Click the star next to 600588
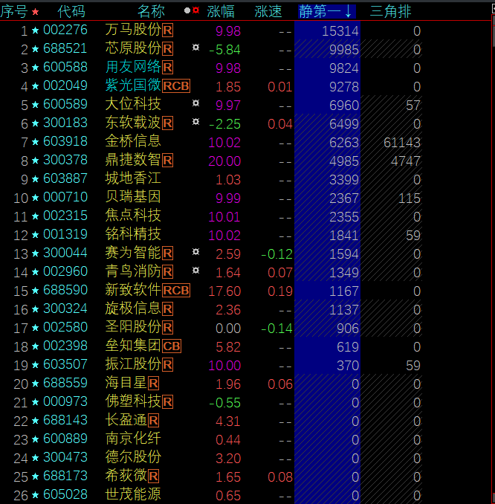This screenshot has width=495, height=504. pos(36,68)
